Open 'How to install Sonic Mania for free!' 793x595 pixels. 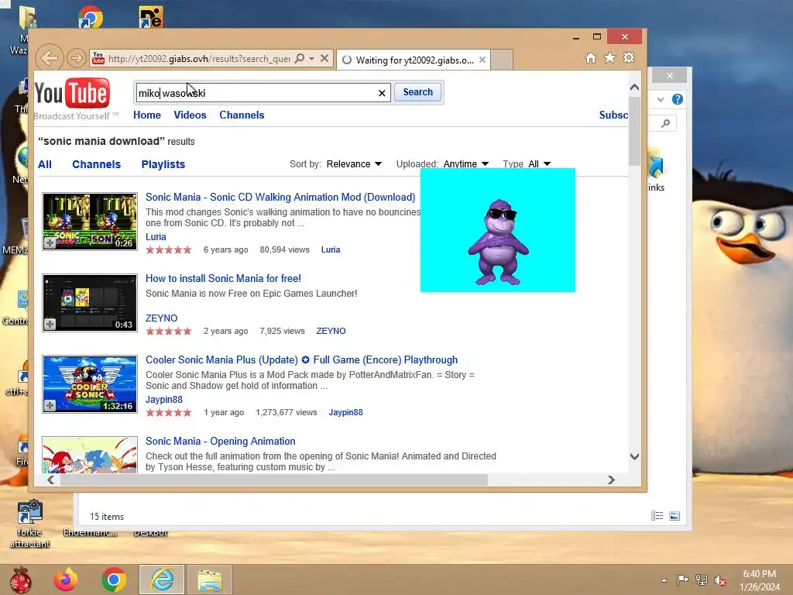coord(223,278)
